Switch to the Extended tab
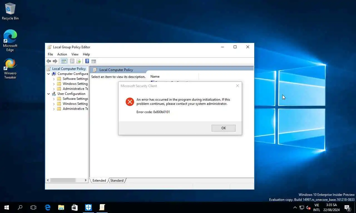 [99, 181]
